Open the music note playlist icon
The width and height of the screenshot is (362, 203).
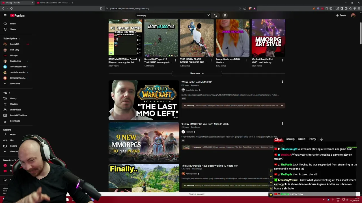[x=337, y=8]
